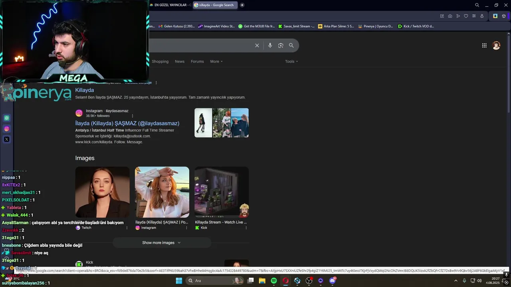Open the new tab plus button
Screen dimensions: 511x287
[x=242, y=5]
